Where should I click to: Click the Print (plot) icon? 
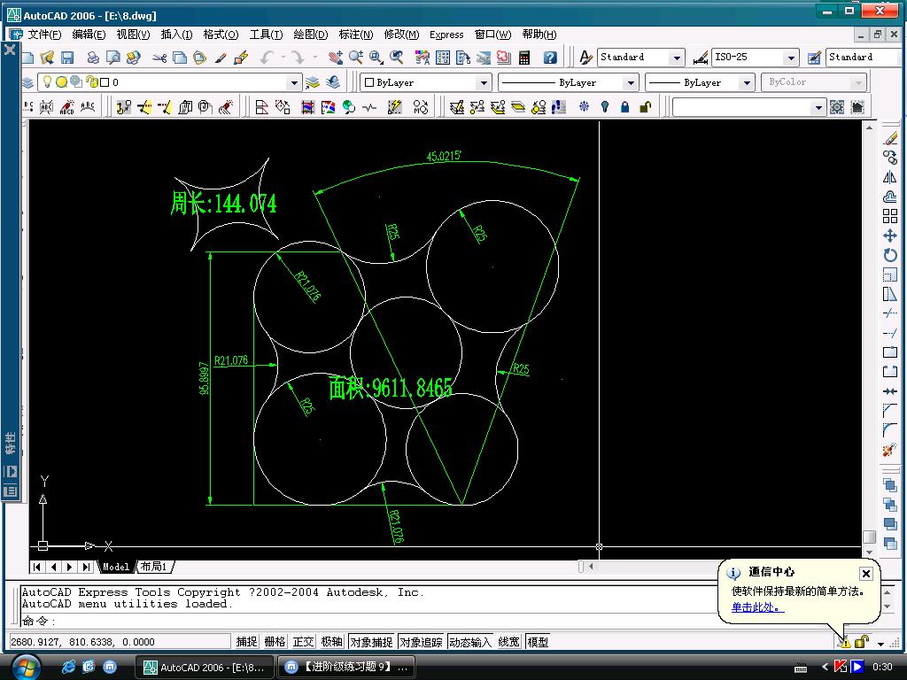coord(92,58)
